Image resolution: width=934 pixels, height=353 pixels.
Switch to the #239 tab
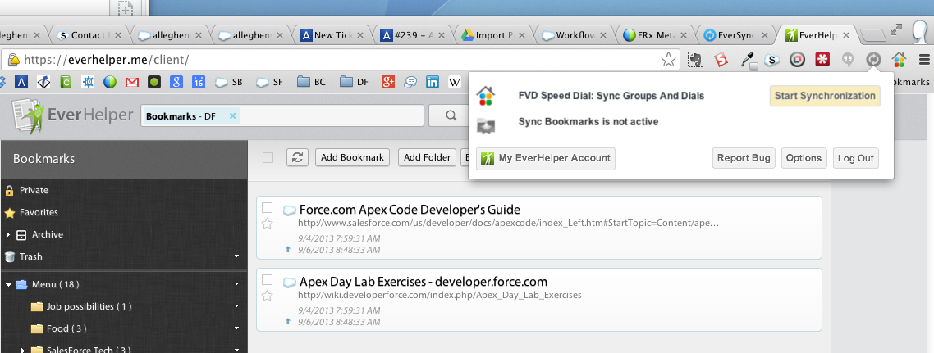tap(412, 35)
